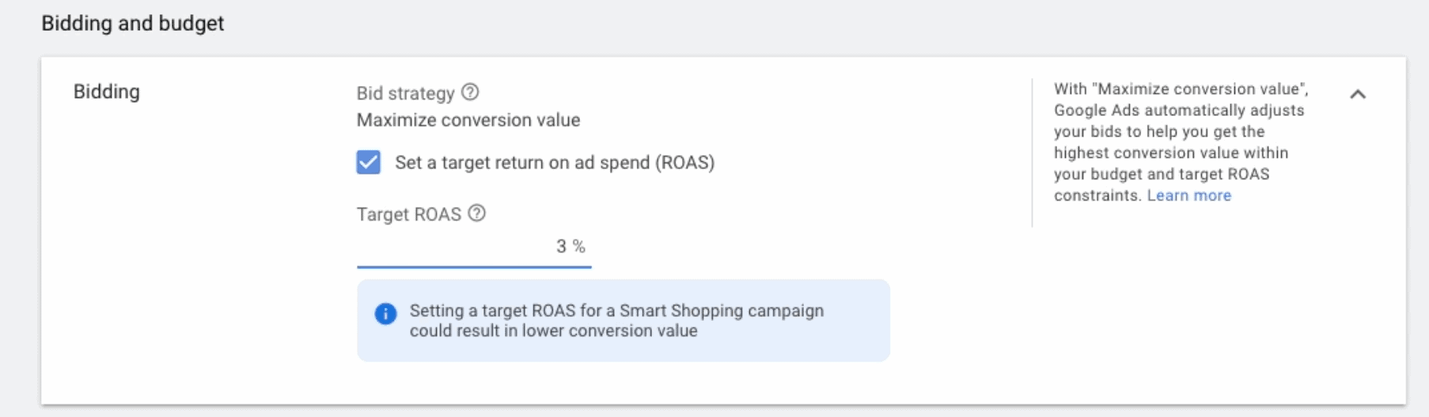Click the checkbox label text about ROAS
Viewport: 1429px width, 417px height.
pyautogui.click(x=555, y=163)
